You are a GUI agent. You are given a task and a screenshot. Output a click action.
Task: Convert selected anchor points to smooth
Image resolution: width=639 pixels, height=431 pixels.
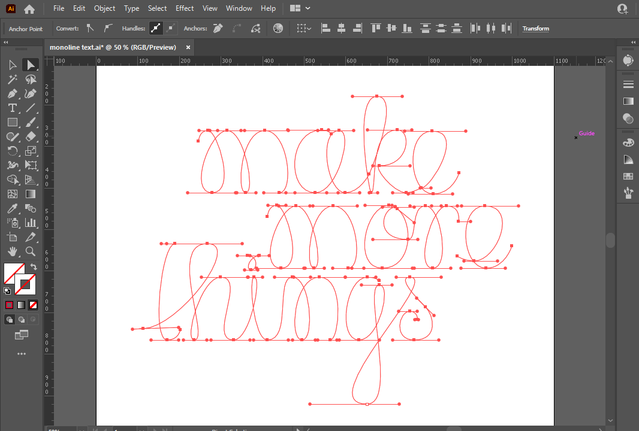coord(108,28)
